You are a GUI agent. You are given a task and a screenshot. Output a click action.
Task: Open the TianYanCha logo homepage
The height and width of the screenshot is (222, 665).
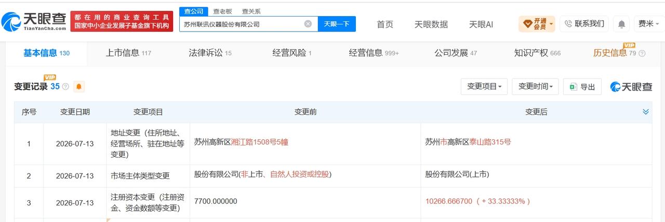point(34,21)
